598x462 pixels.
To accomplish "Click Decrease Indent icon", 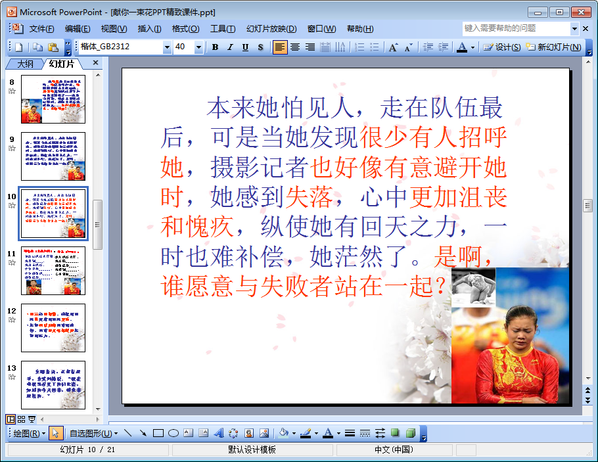I will point(428,47).
